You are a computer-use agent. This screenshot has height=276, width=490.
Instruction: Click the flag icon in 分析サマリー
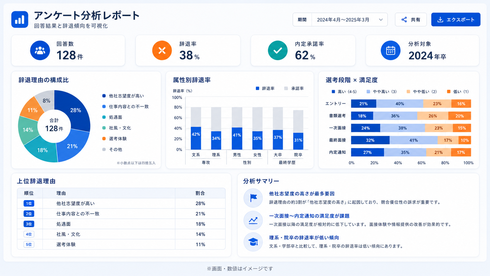coord(253,198)
